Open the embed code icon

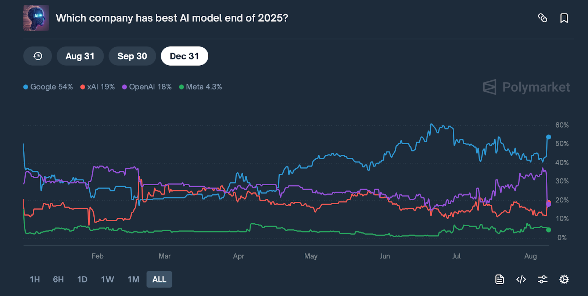pyautogui.click(x=521, y=279)
